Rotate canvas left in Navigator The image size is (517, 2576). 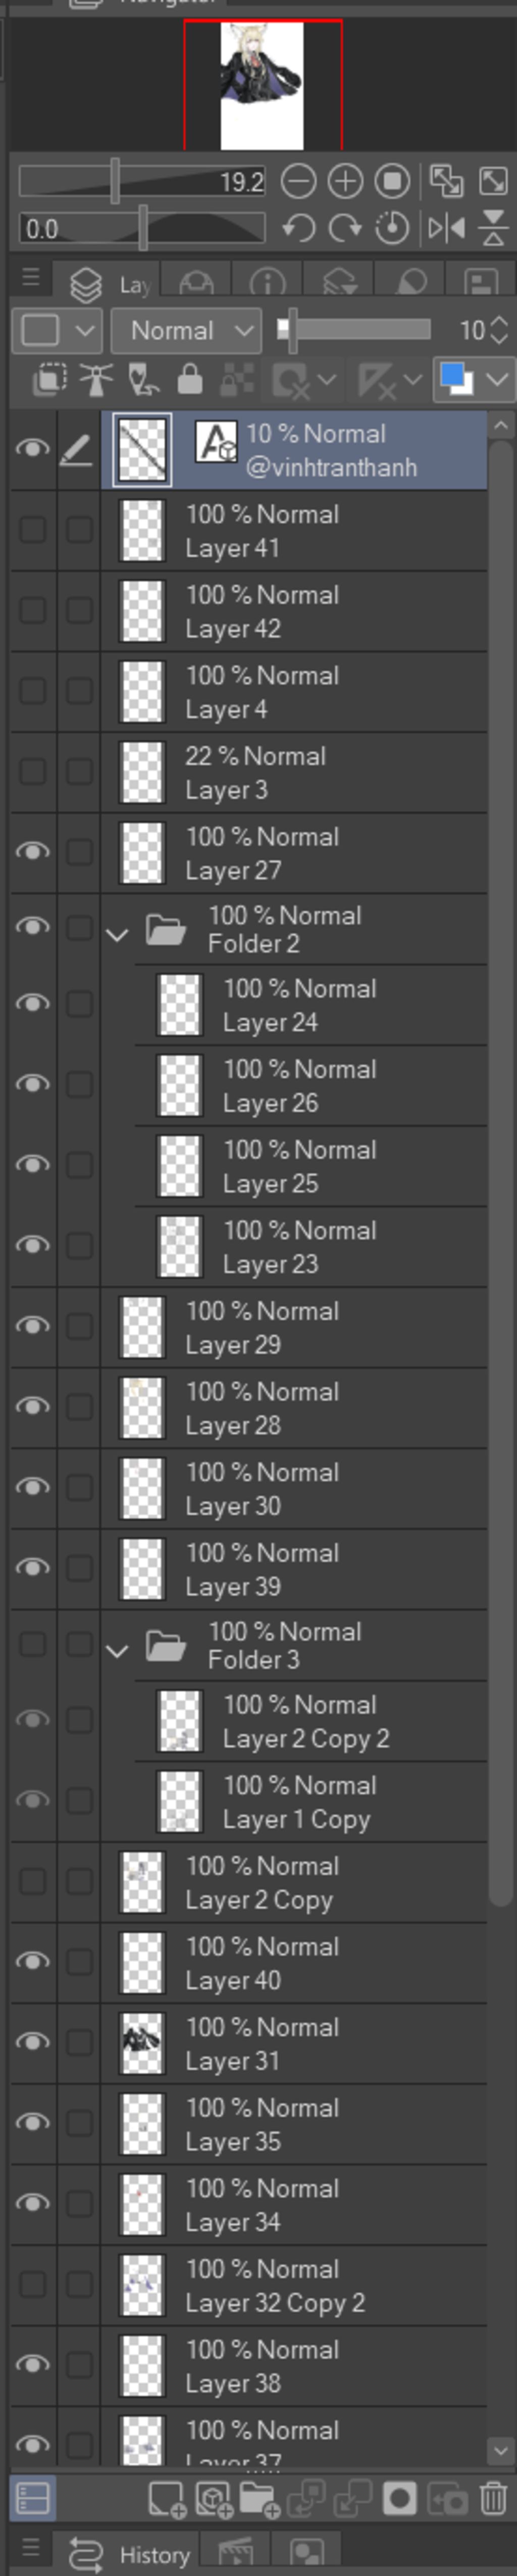pos(298,229)
